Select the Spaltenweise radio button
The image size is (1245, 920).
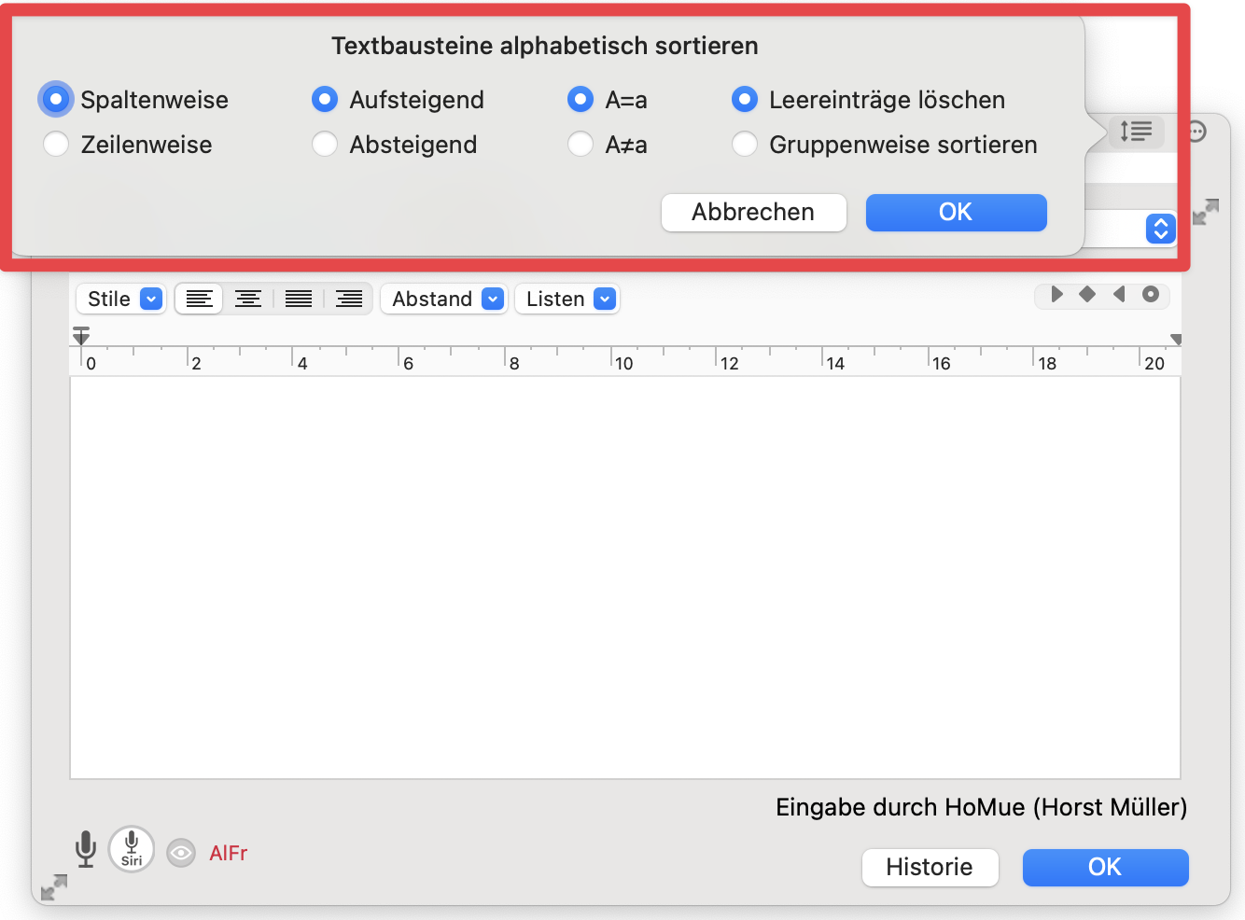56,99
